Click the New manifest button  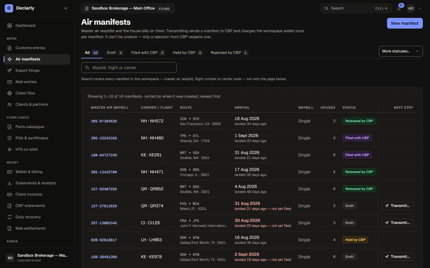coord(405,23)
